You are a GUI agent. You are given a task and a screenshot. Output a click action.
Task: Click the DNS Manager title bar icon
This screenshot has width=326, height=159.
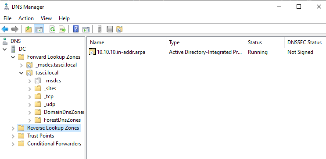7,7
